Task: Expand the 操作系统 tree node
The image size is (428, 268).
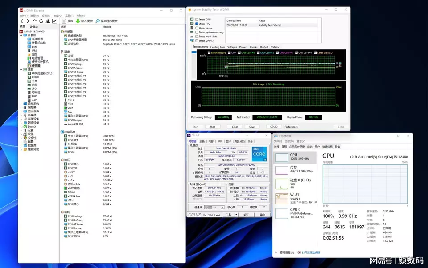Action: [21, 104]
